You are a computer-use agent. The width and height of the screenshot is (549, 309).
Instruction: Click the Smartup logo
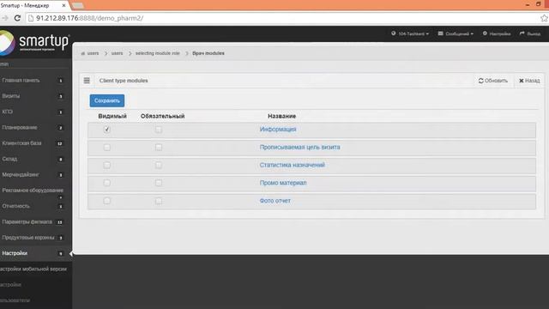point(35,42)
